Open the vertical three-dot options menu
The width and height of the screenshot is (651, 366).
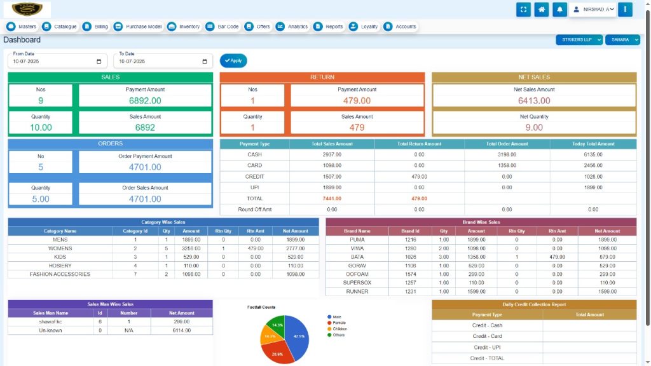(x=626, y=10)
